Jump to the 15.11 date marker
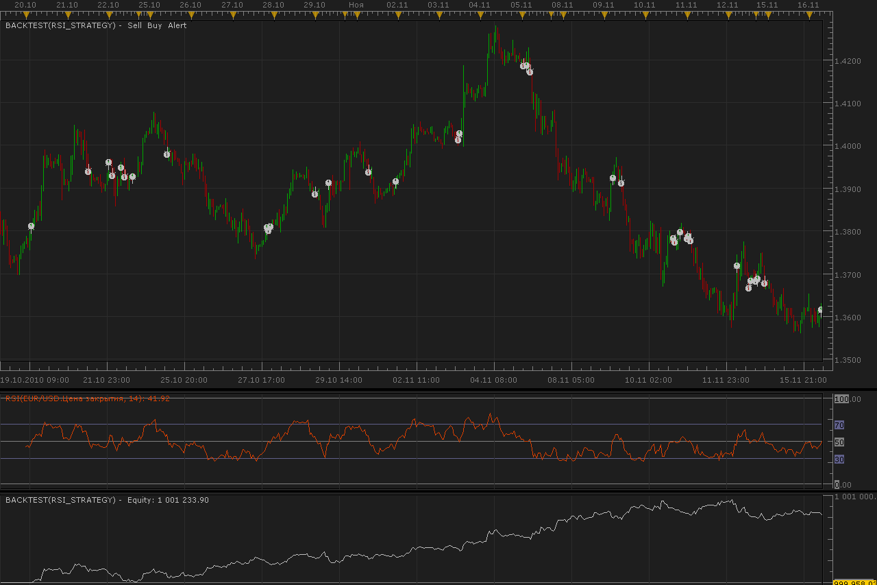 coord(767,5)
